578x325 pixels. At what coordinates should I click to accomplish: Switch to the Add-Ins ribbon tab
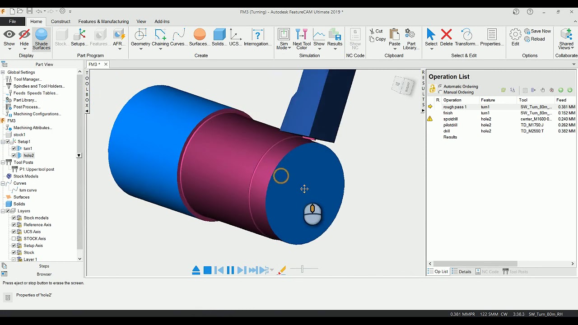pyautogui.click(x=162, y=21)
